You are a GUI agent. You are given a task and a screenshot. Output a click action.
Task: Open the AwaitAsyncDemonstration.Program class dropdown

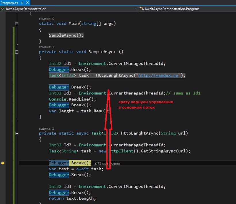[187, 9]
